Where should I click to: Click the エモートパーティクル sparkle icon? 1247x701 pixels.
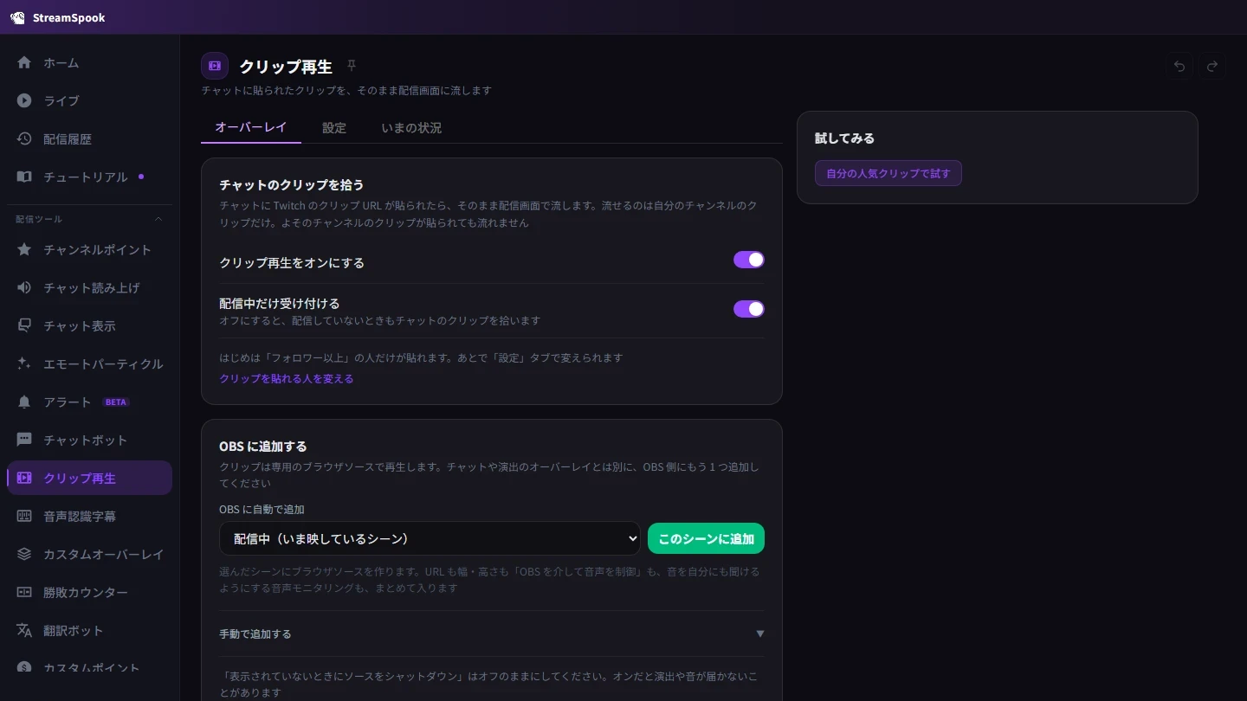tap(24, 363)
